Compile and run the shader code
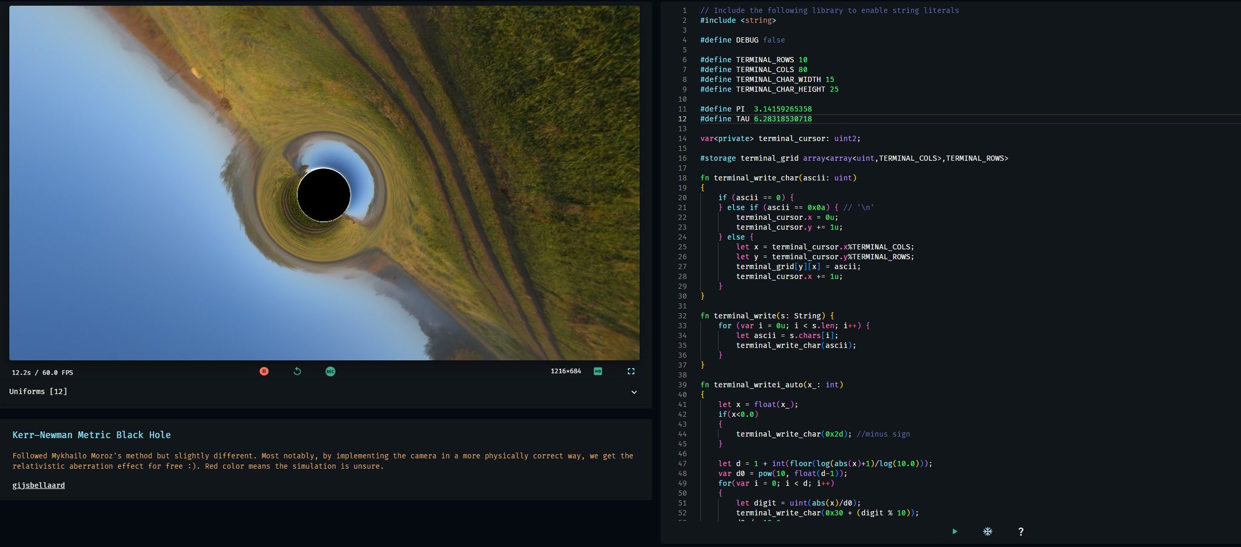The width and height of the screenshot is (1241, 547). click(955, 531)
